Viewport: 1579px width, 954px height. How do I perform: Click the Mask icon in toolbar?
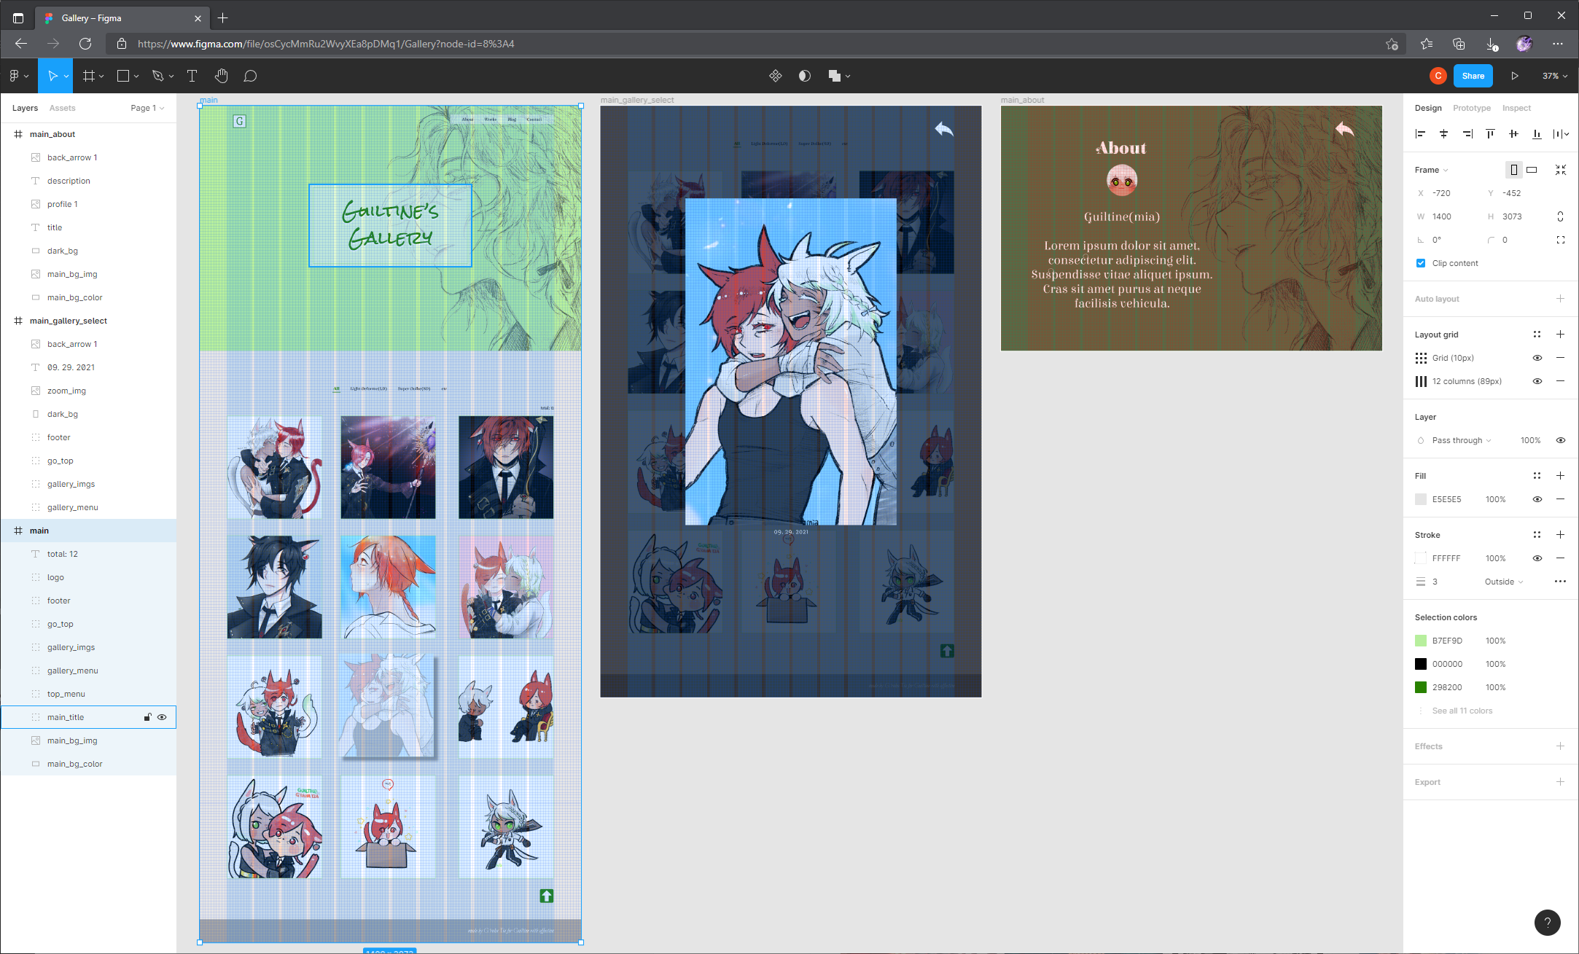804,76
